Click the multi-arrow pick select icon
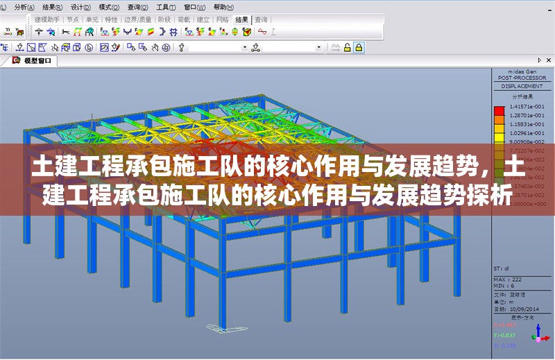This screenshot has width=555, height=360. click(55, 47)
